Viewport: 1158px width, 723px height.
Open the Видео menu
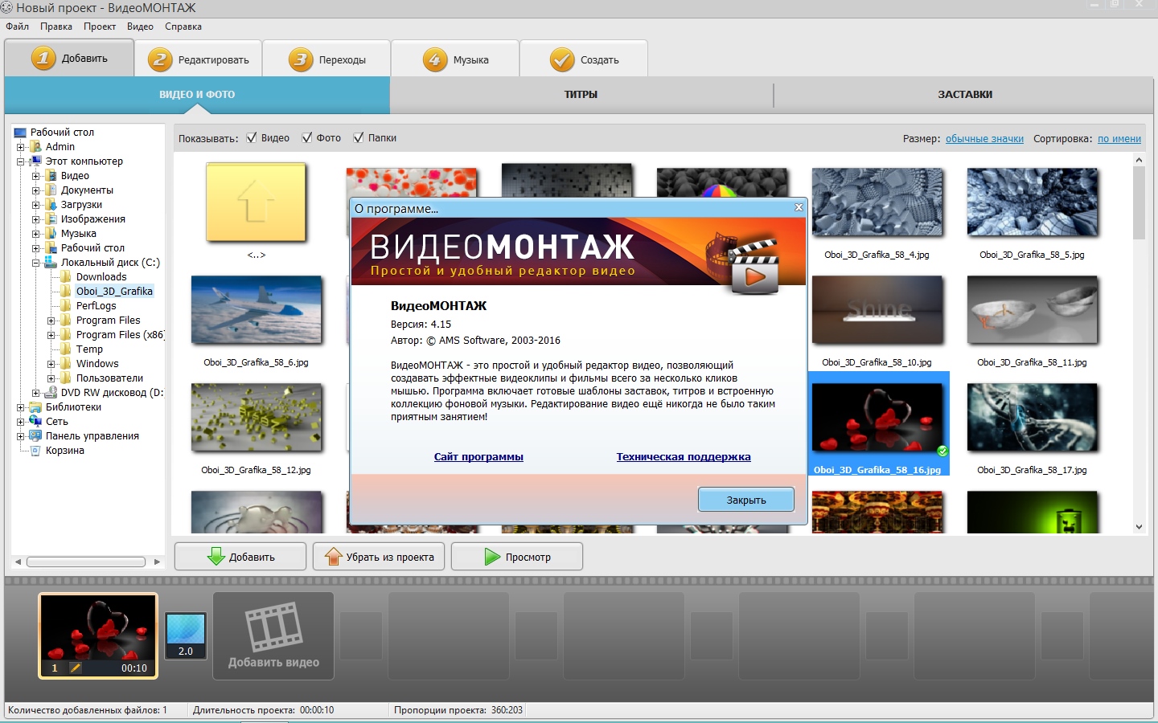140,27
